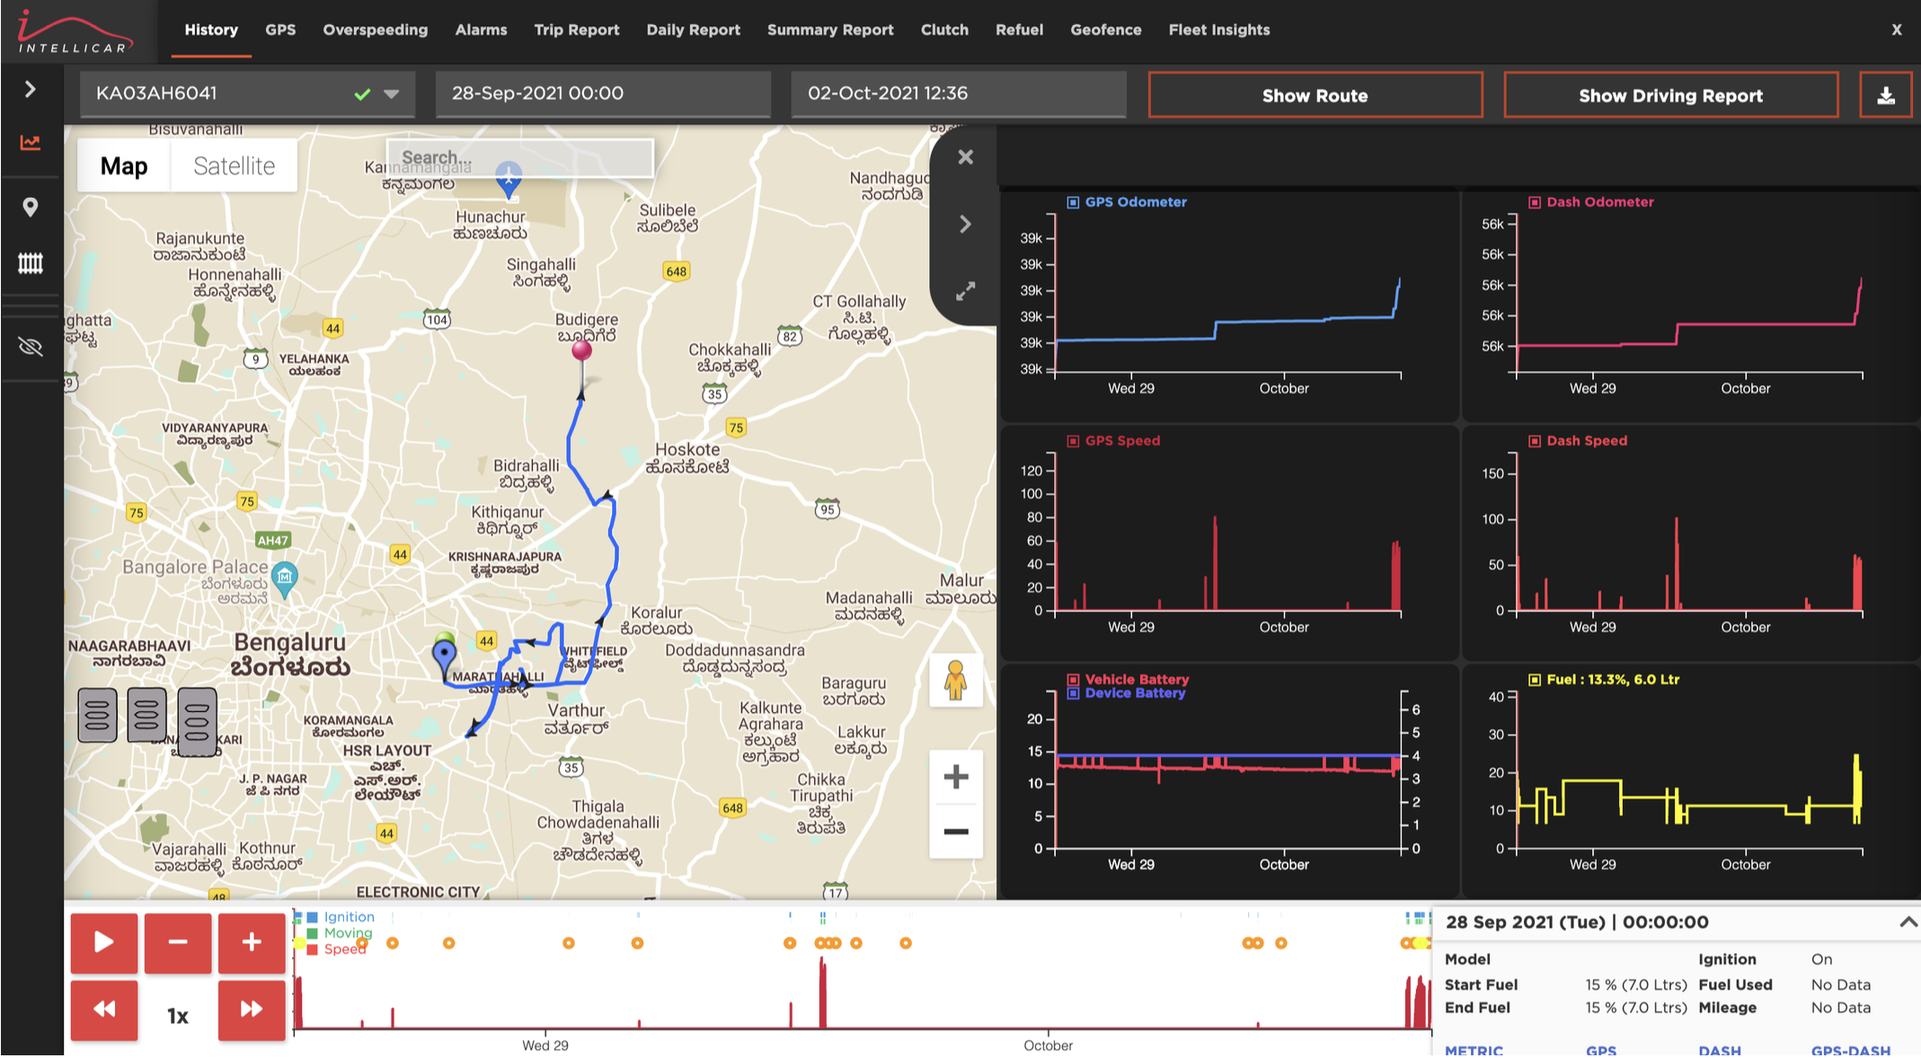Screen dimensions: 1921x1058
Task: Select the location pin icon in sidebar
Action: click(31, 207)
